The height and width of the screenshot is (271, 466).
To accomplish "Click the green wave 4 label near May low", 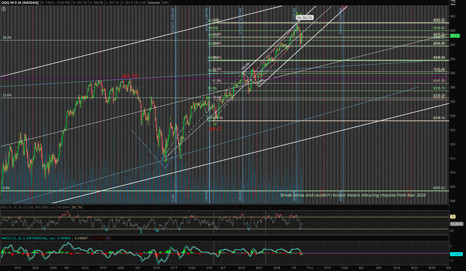I will click(166, 161).
